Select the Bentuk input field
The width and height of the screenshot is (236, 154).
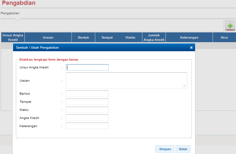pyautogui.click(x=87, y=94)
